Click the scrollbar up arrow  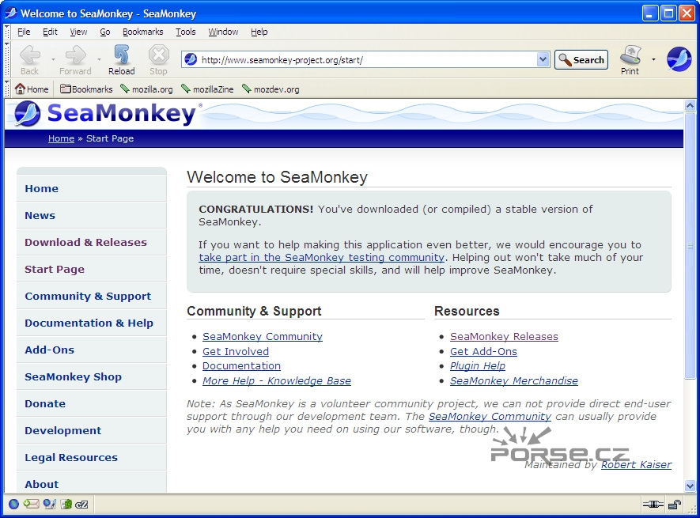[x=690, y=106]
